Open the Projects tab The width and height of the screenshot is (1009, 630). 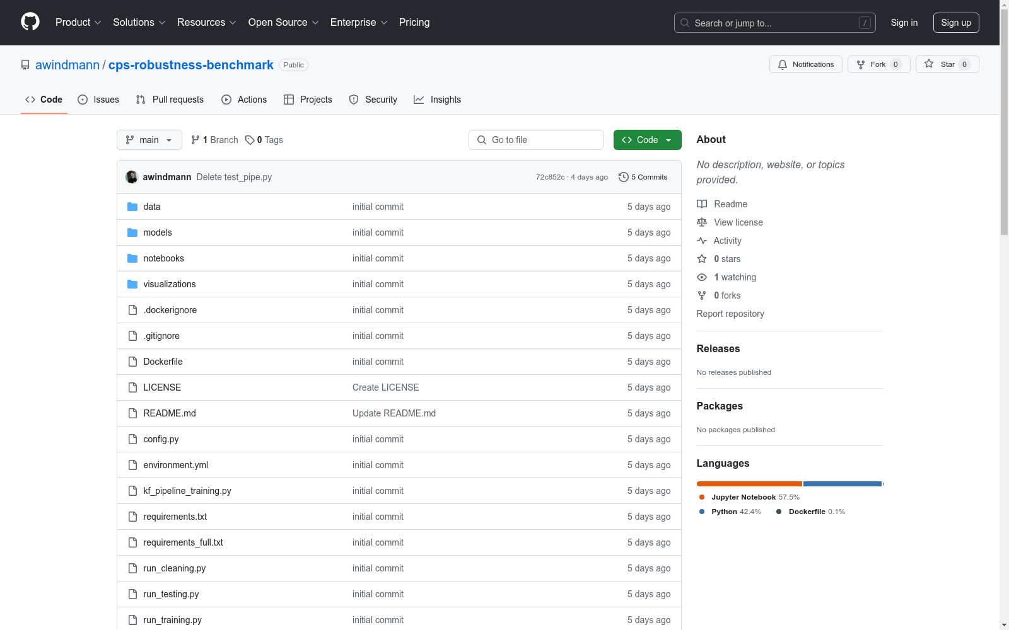(308, 100)
